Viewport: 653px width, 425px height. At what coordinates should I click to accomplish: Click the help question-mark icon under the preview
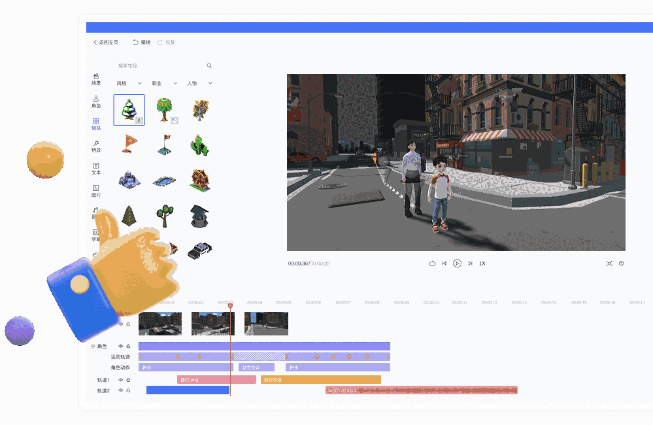[622, 263]
